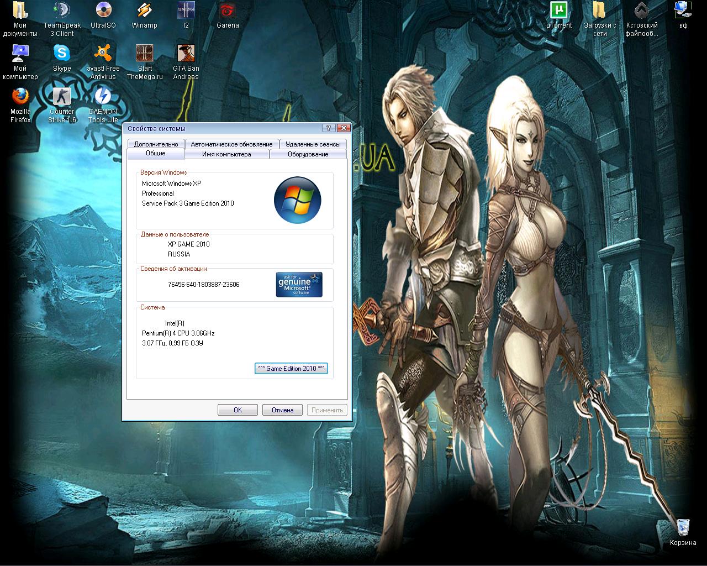Select GTA San Andreas desktop icon
This screenshot has width=707, height=566.
(x=186, y=62)
